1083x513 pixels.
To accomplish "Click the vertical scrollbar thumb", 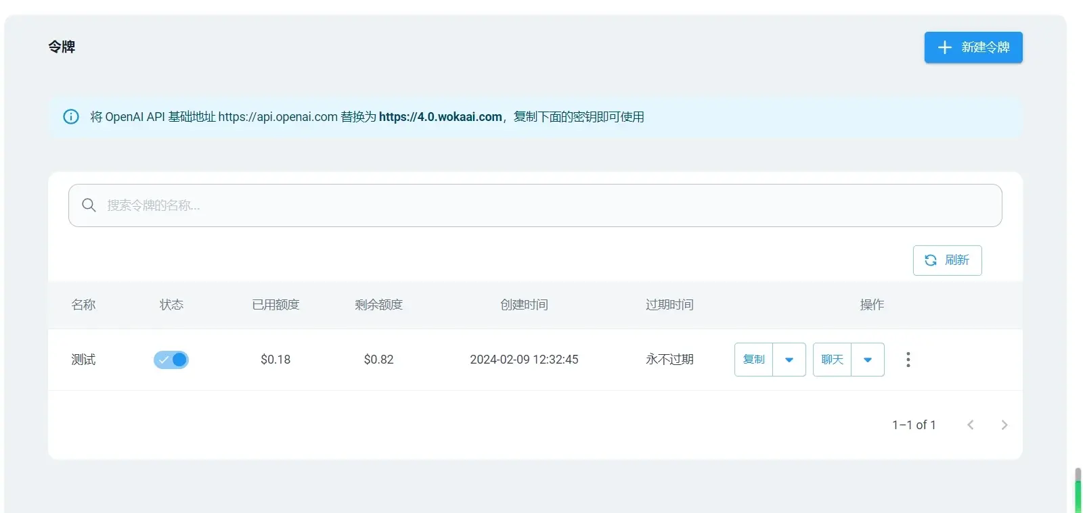I will (x=1078, y=491).
